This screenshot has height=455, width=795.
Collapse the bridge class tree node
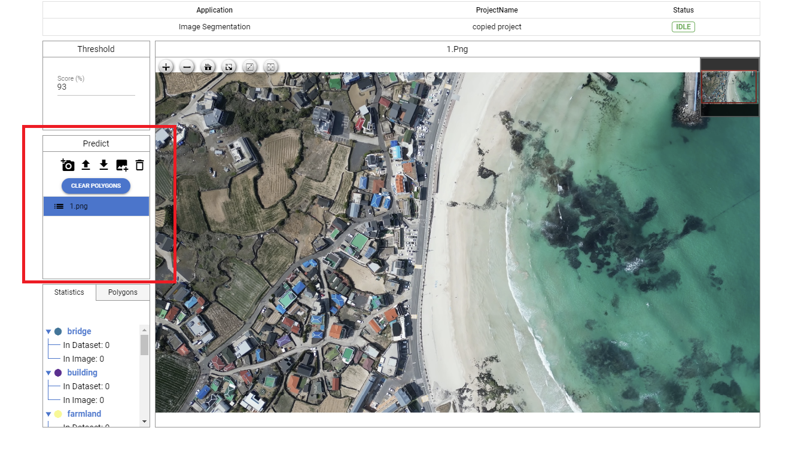click(x=48, y=332)
